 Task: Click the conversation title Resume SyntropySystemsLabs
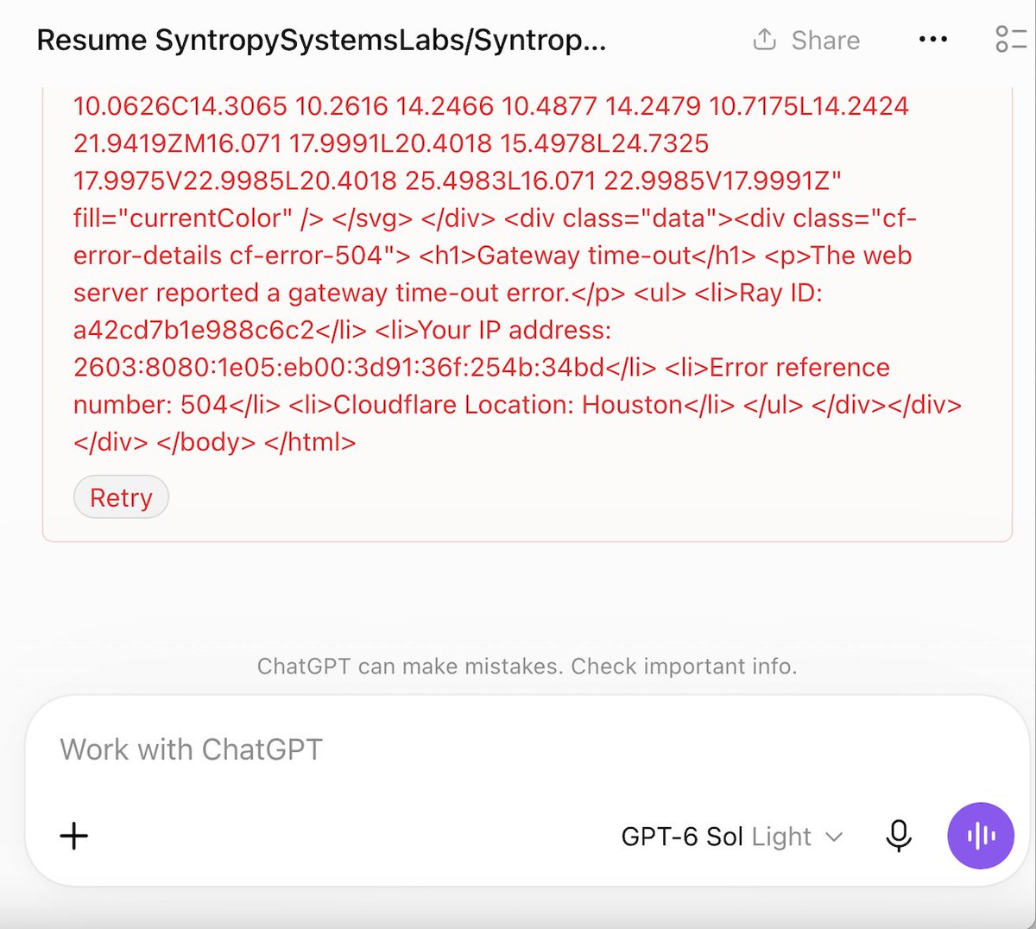321,41
